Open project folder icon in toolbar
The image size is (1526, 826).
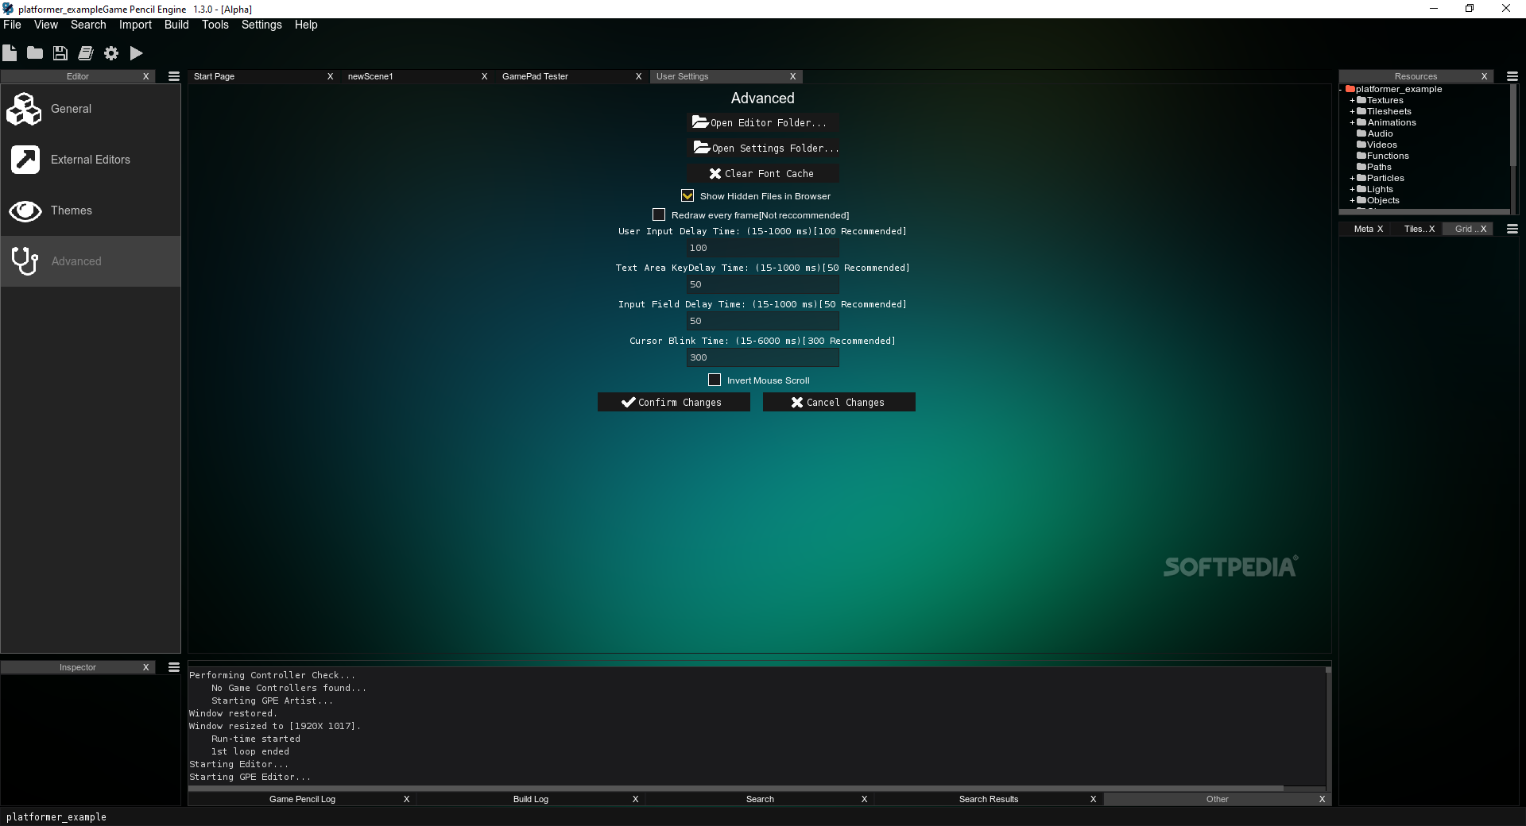pos(35,53)
